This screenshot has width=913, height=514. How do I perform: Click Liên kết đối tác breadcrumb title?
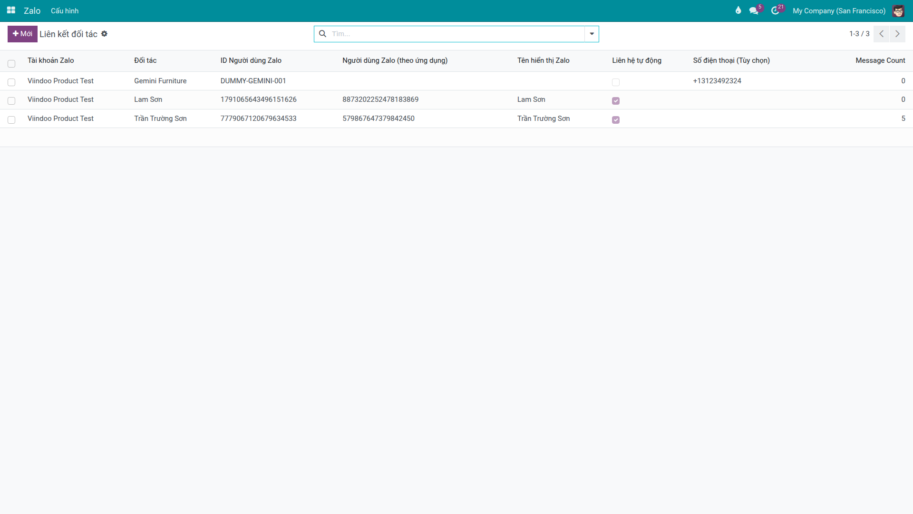tap(68, 34)
